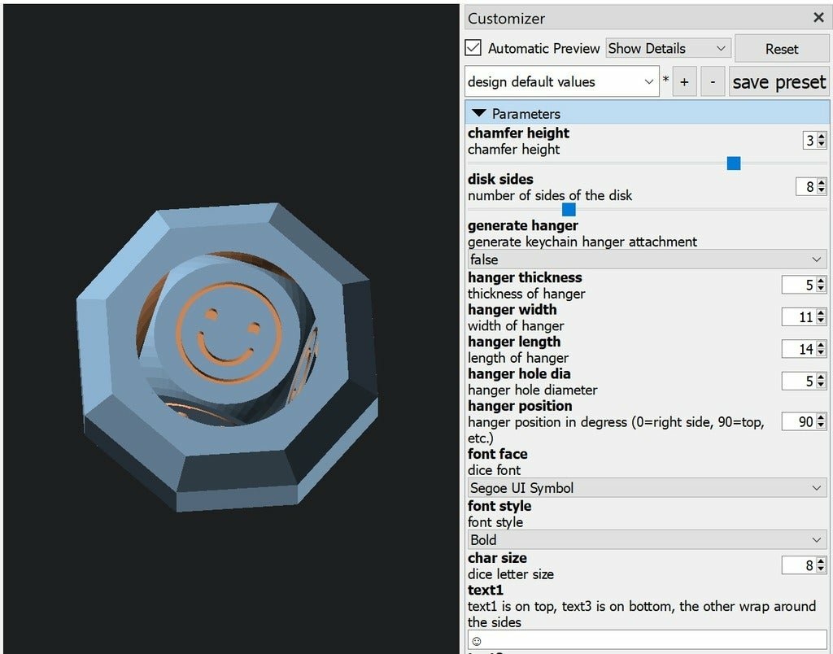Add a new preset with plus button

point(684,82)
